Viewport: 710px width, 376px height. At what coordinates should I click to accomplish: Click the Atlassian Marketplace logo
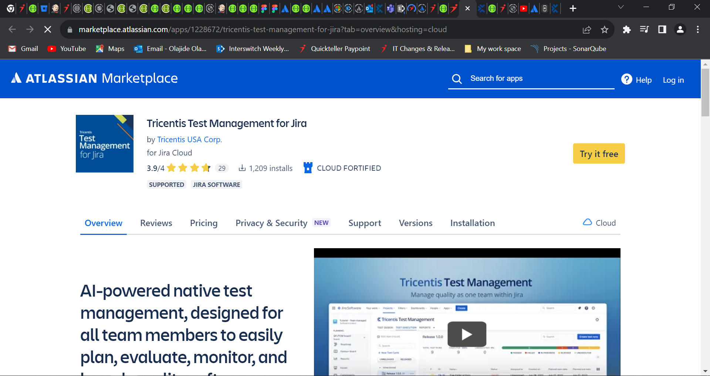(94, 78)
